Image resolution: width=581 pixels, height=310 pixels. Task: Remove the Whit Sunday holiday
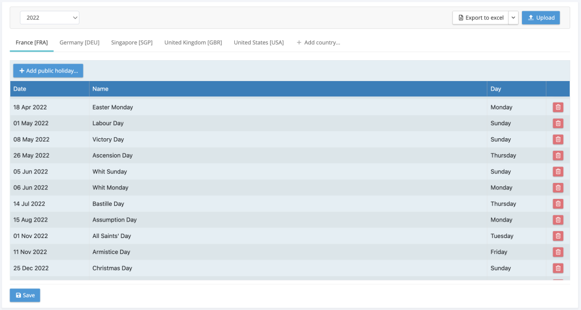point(558,172)
